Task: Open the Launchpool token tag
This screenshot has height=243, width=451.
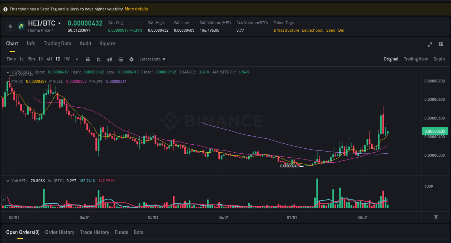Action: tap(312, 30)
